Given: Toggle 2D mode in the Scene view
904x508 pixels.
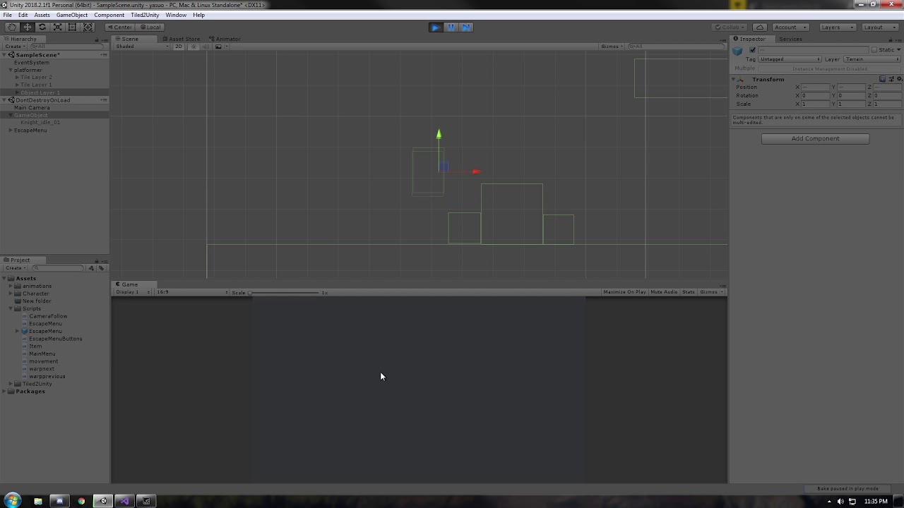Looking at the screenshot, I should [x=179, y=46].
